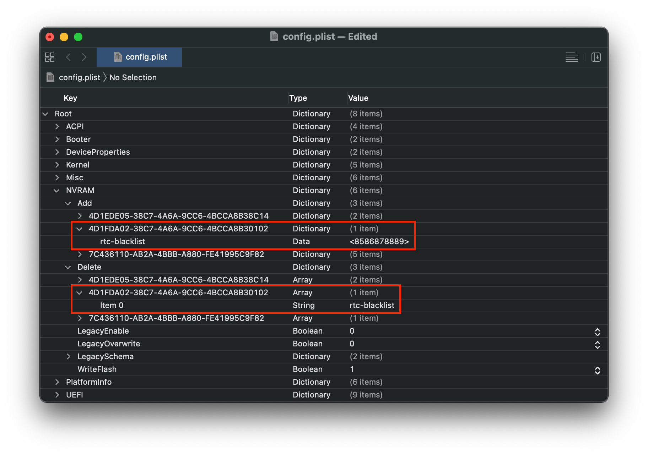Click the Value column header

point(358,98)
